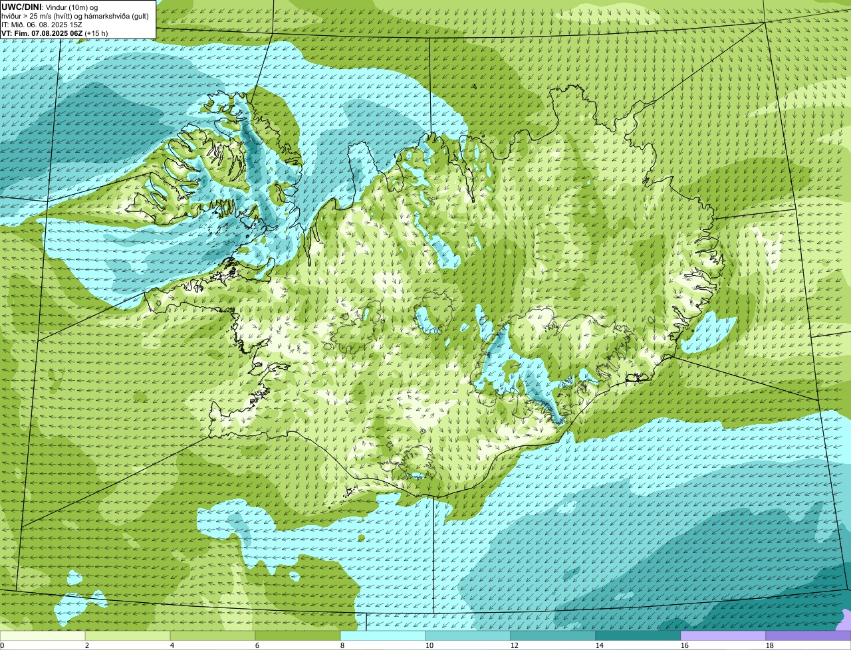Click the 10–12 m/s light teal legend swatch
The image size is (851, 650).
tap(468, 636)
